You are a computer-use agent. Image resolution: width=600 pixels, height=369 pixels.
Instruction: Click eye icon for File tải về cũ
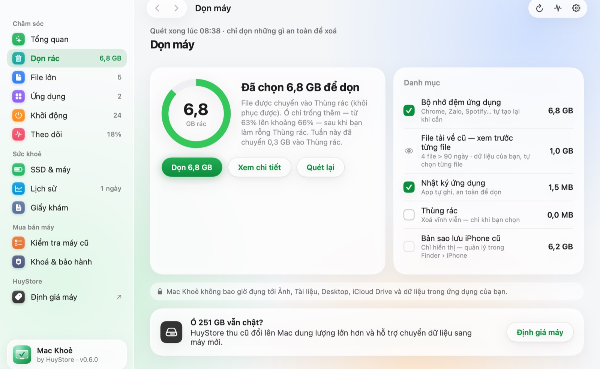pos(409,151)
